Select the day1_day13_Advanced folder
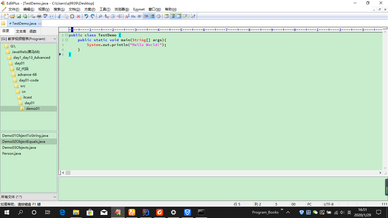The width and height of the screenshot is (388, 218). tap(32, 58)
